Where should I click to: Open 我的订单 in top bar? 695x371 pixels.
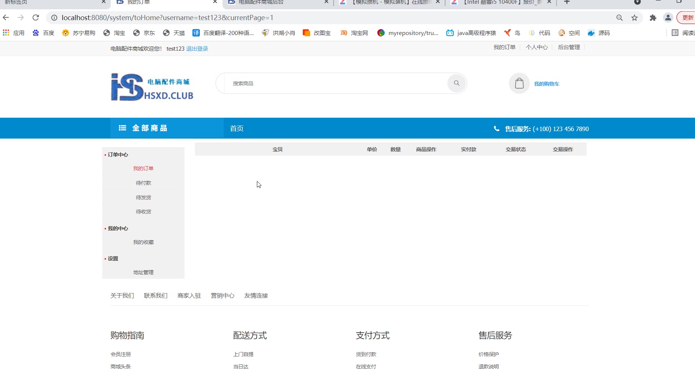point(504,47)
